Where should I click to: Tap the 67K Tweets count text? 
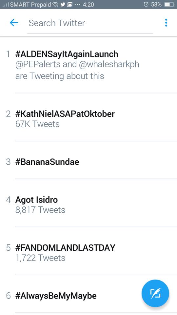pos(37,124)
